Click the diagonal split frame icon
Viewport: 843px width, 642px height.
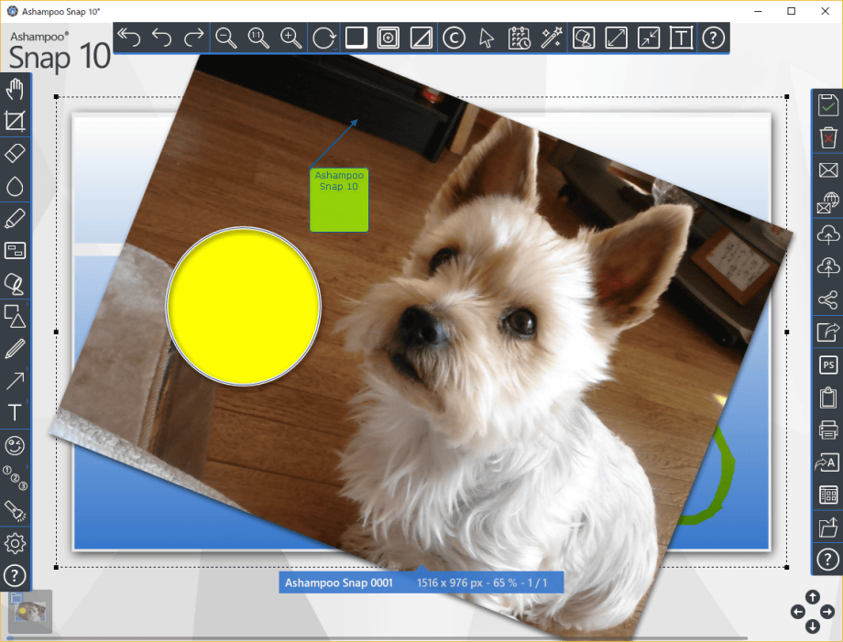(421, 38)
